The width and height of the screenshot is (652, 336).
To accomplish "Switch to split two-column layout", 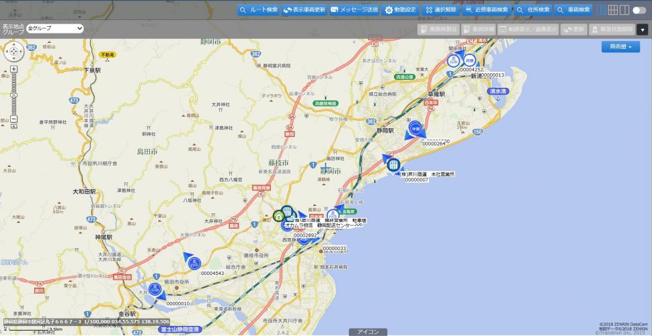I will 624,10.
